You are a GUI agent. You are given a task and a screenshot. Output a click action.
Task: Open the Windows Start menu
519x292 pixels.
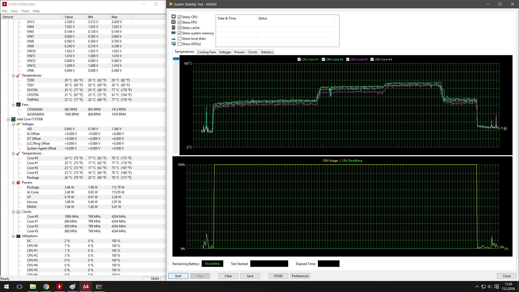click(x=6, y=287)
